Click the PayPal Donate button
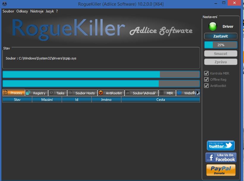Image resolution: width=244 pixels, height=181 pixels. [221, 170]
